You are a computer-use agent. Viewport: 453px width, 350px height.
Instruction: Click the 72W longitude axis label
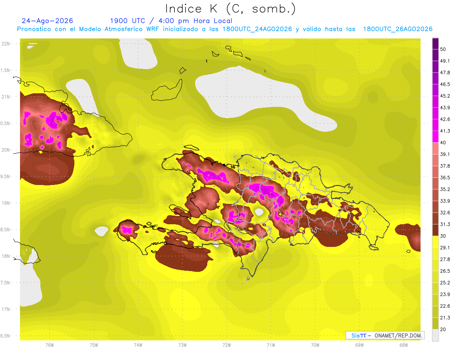226,345
